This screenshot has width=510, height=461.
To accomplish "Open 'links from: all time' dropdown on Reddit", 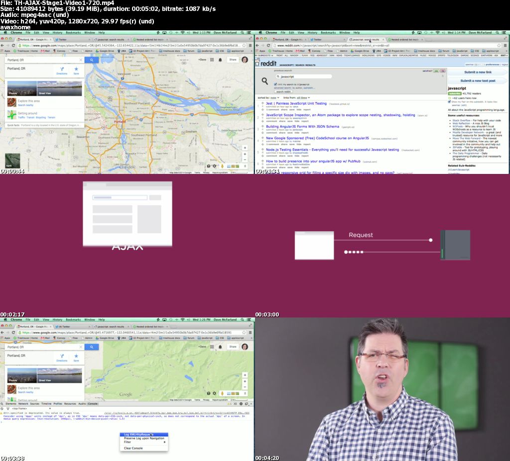I will (297, 98).
